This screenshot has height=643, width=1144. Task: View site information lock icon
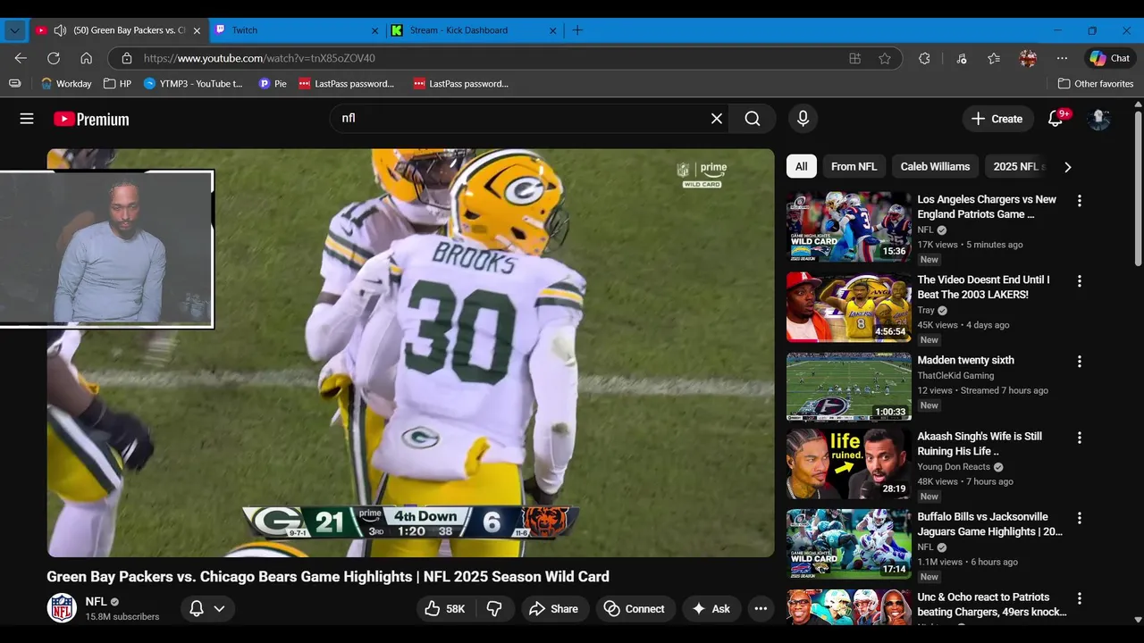pyautogui.click(x=127, y=58)
